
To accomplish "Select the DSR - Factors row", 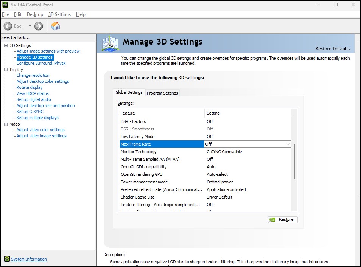I will click(x=205, y=121).
